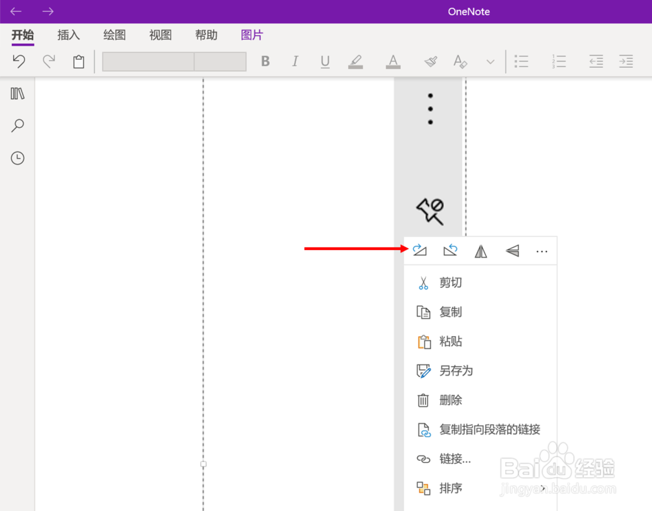Image resolution: width=652 pixels, height=511 pixels.
Task: Choose 另存为 from the context menu
Action: [x=481, y=371]
